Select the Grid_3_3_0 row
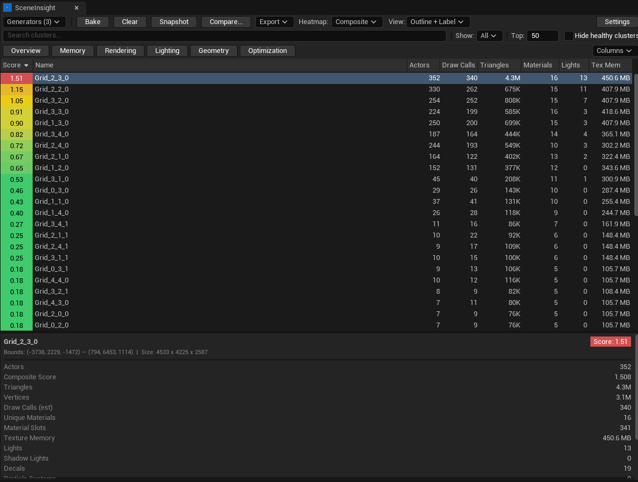 click(x=316, y=111)
